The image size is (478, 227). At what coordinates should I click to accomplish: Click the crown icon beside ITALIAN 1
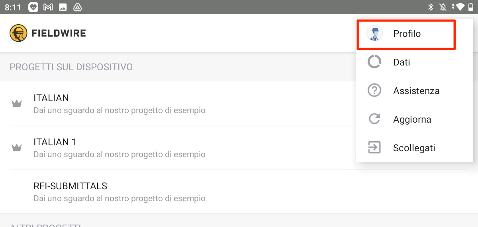coord(16,148)
